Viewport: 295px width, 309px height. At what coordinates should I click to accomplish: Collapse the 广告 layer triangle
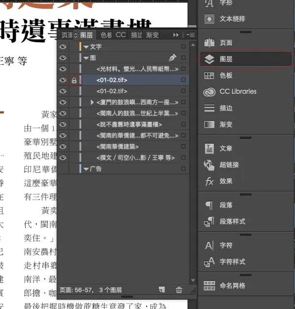point(86,169)
